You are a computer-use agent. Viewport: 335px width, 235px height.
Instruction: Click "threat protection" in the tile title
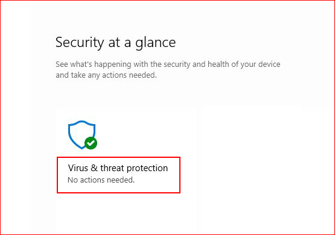[x=134, y=168]
